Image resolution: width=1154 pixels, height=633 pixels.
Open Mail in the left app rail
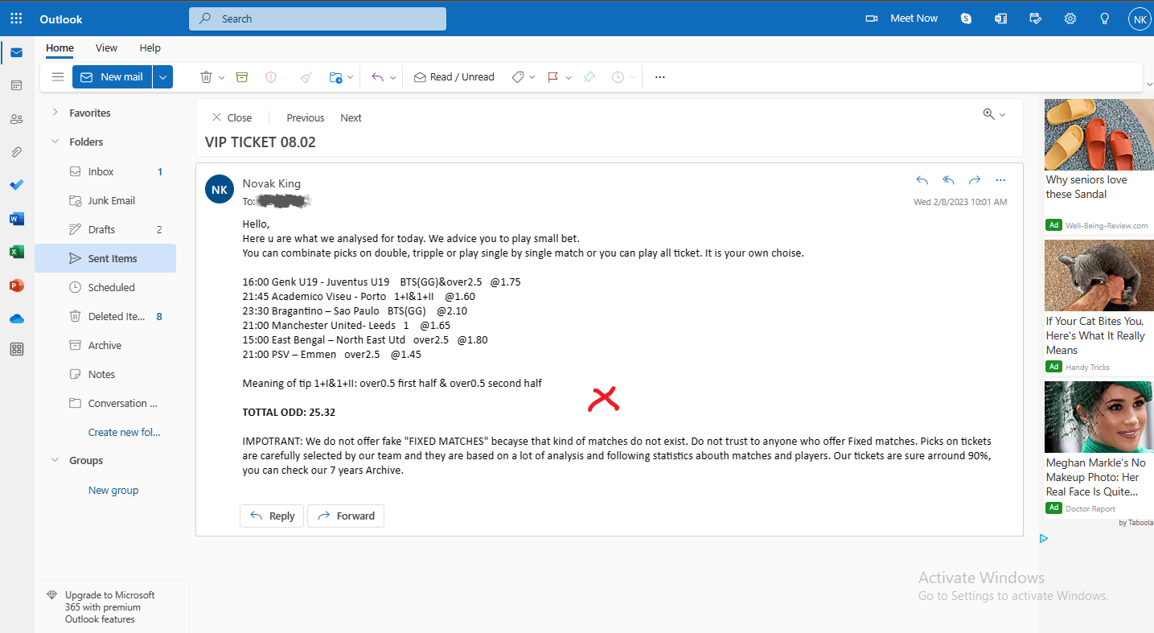tap(16, 53)
